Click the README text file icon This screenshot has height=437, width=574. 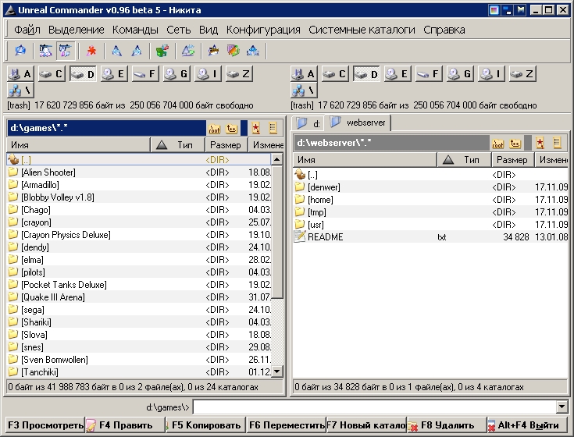pyautogui.click(x=300, y=236)
